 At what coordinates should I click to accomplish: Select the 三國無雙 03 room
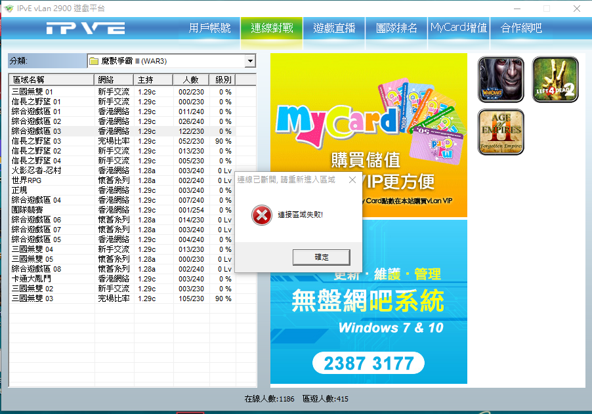pyautogui.click(x=123, y=298)
